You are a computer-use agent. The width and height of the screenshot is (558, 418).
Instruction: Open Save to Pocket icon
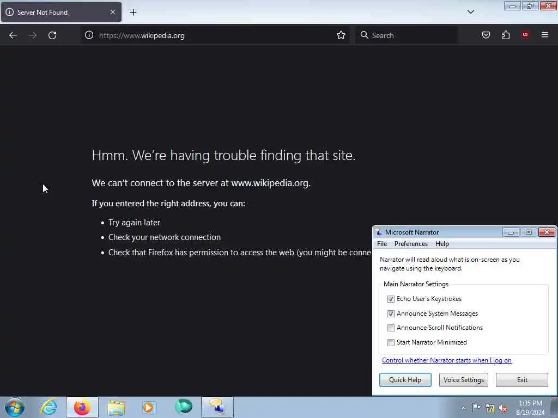[486, 35]
